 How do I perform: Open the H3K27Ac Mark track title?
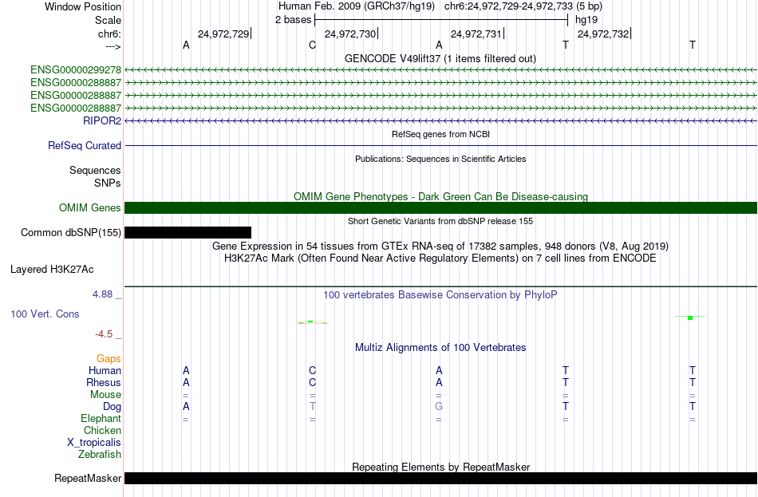click(x=440, y=258)
